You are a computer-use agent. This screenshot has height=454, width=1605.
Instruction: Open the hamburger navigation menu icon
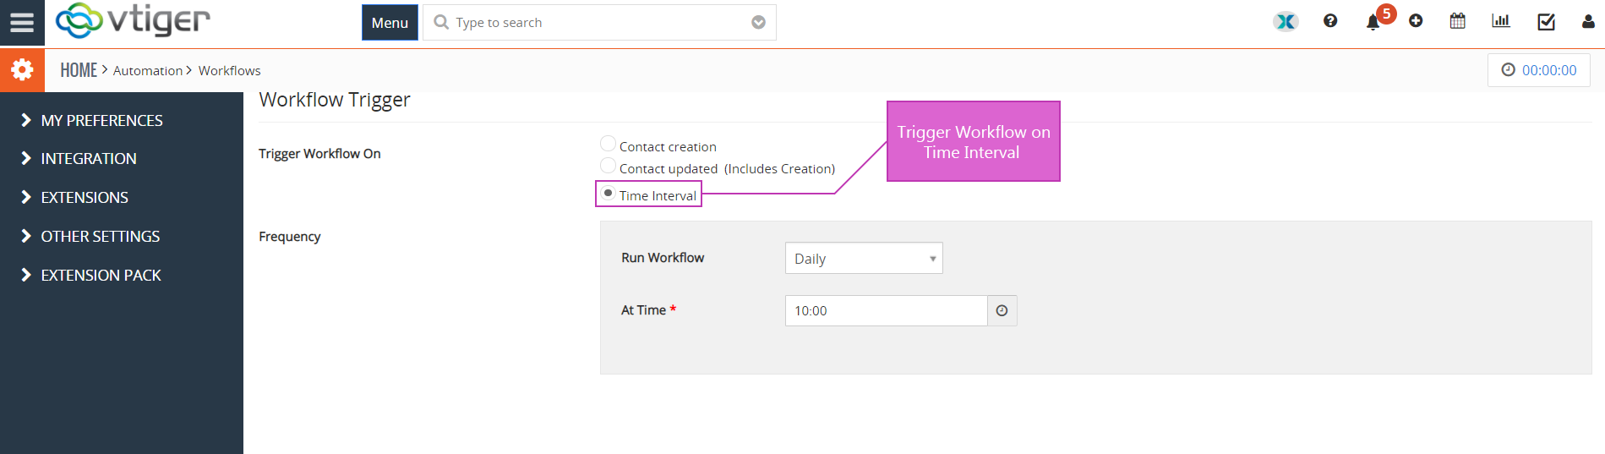(22, 23)
